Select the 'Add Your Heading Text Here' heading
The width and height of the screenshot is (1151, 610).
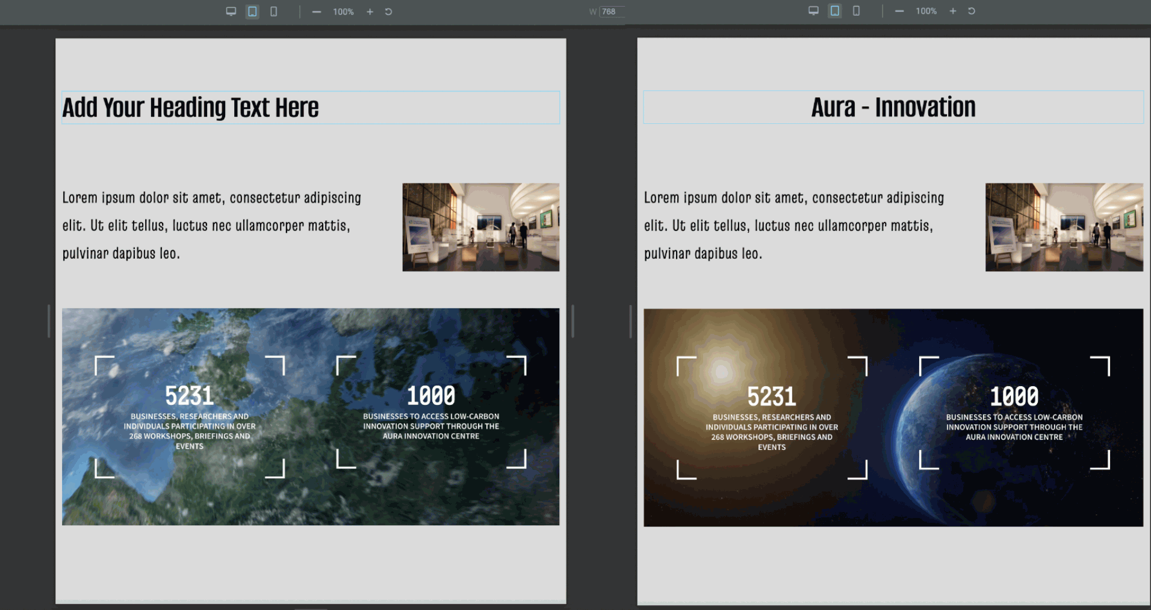click(x=311, y=108)
